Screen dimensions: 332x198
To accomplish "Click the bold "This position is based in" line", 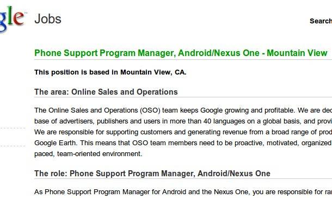I will click(x=110, y=72).
